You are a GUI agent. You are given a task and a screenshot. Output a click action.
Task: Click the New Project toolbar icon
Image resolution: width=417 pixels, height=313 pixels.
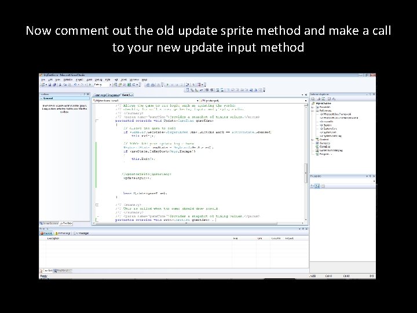tap(43, 85)
